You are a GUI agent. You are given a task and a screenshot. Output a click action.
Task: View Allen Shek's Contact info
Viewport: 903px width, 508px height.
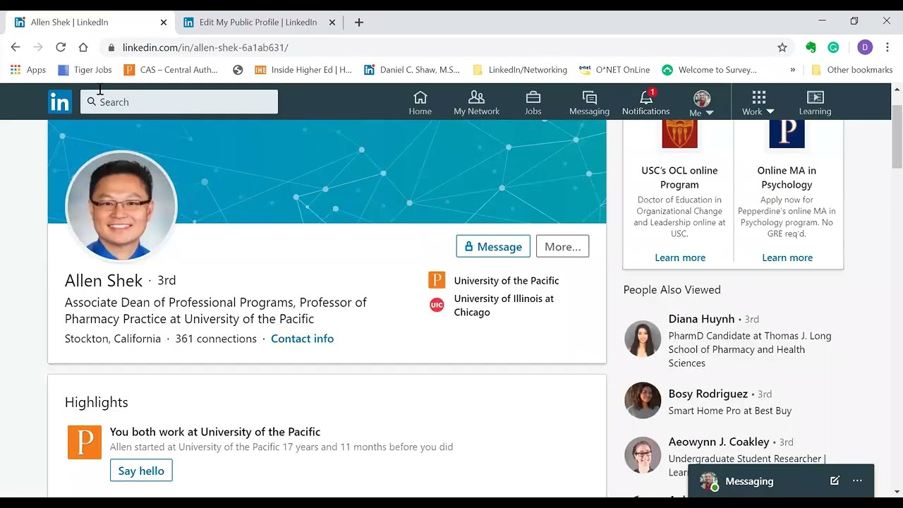point(302,339)
